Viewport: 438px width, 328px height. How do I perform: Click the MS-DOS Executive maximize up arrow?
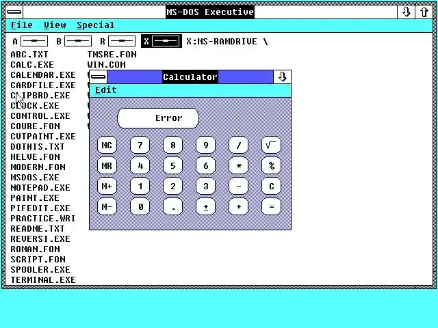tap(424, 12)
